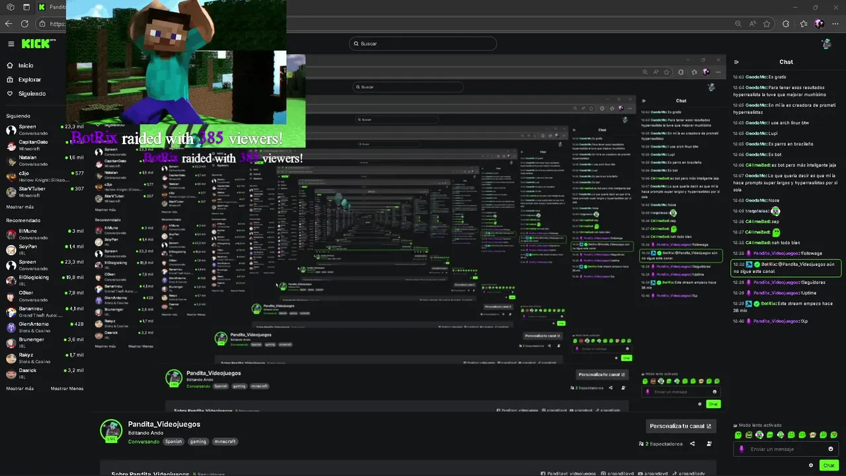Insert the first green emote
Image resolution: width=846 pixels, height=476 pixels.
738,435
